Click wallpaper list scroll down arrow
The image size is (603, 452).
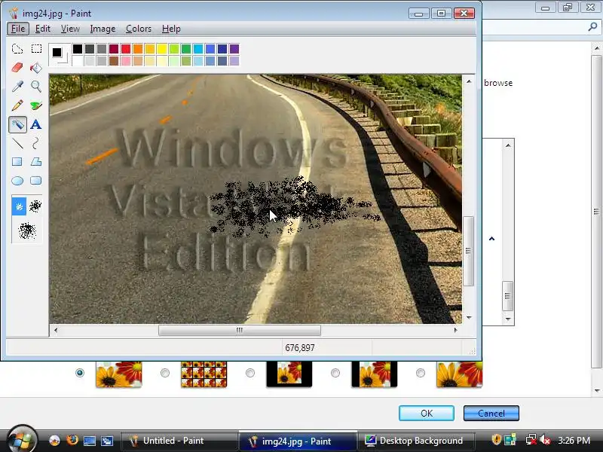508,319
